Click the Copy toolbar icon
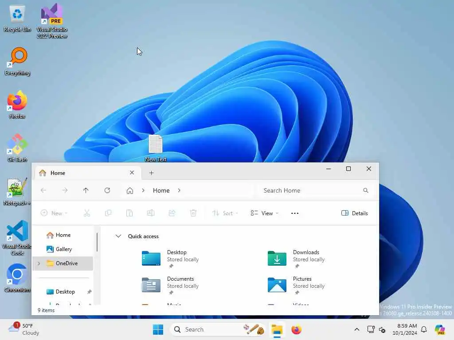 (x=108, y=213)
